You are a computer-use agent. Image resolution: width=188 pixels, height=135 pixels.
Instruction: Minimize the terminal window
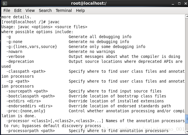click(173, 3)
